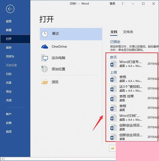Select 新建 in the sidebar

pos(9,30)
